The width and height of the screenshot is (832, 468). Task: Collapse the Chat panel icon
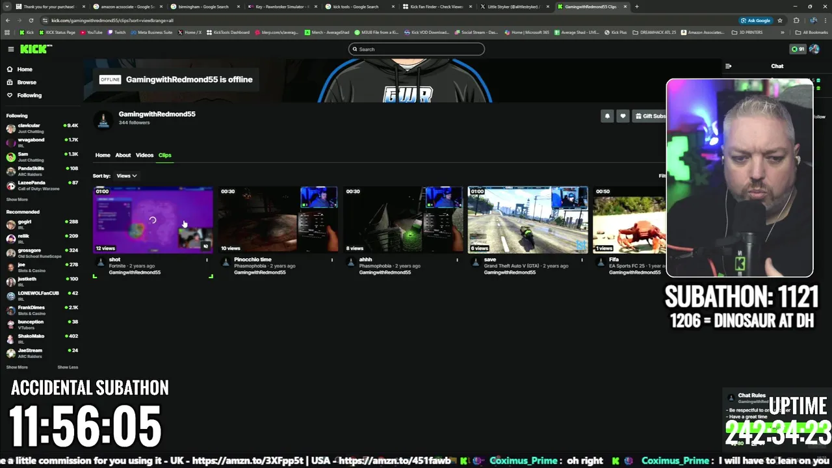pos(728,66)
